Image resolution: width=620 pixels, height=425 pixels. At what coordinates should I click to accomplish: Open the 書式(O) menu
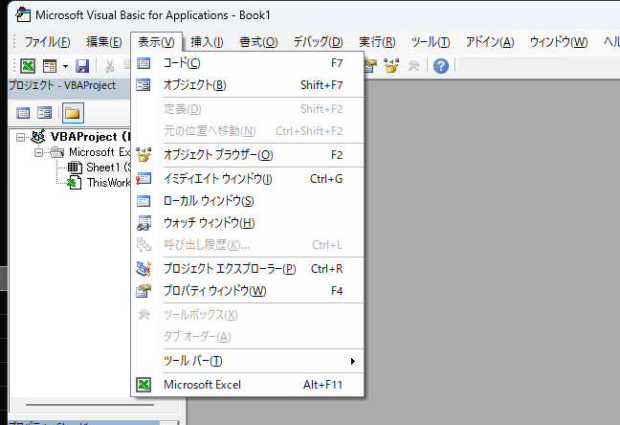coord(258,41)
